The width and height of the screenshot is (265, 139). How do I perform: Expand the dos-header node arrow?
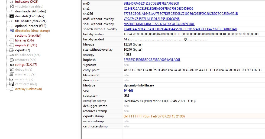click(11, 11)
